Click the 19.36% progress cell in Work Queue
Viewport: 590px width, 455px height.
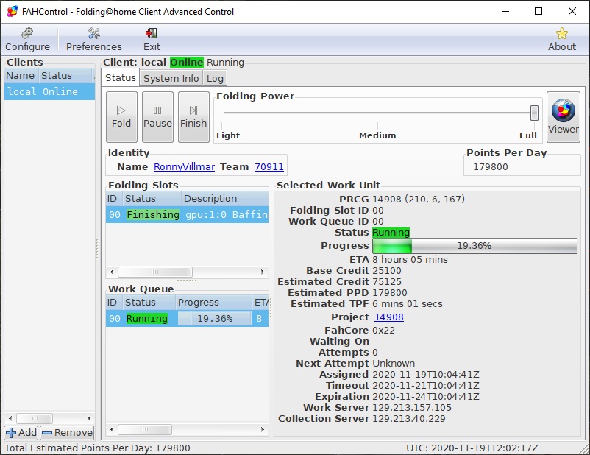214,319
